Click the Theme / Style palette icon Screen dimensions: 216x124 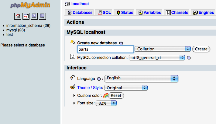click(73, 87)
